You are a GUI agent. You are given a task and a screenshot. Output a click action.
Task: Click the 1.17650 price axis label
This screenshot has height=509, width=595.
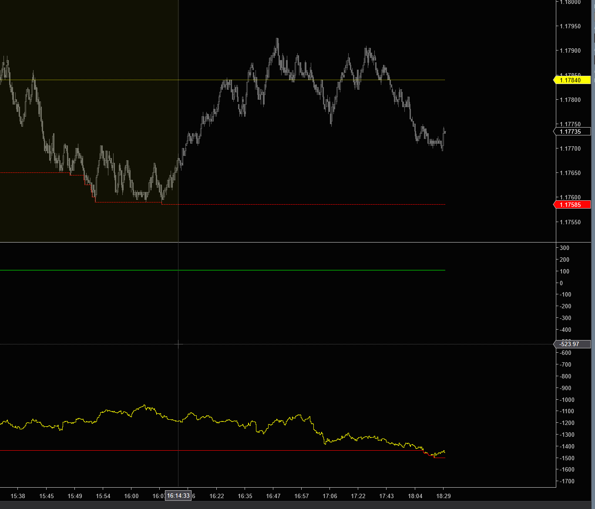tap(570, 173)
